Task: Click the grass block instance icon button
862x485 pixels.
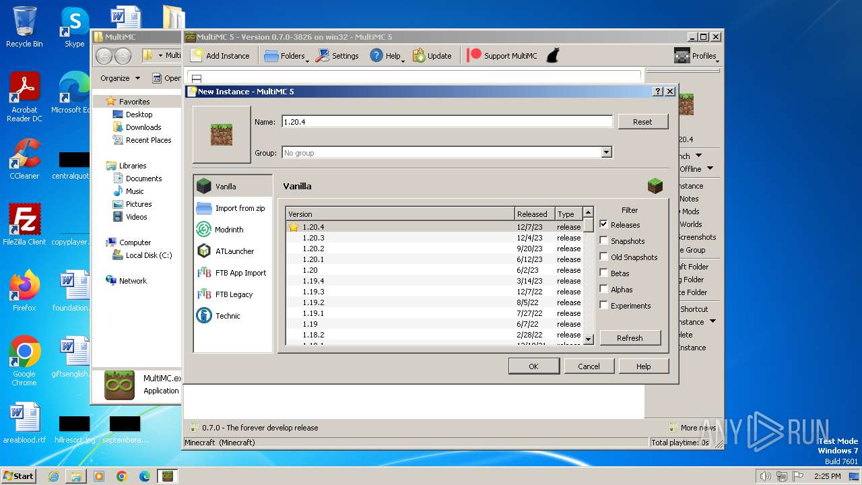Action: 222,135
